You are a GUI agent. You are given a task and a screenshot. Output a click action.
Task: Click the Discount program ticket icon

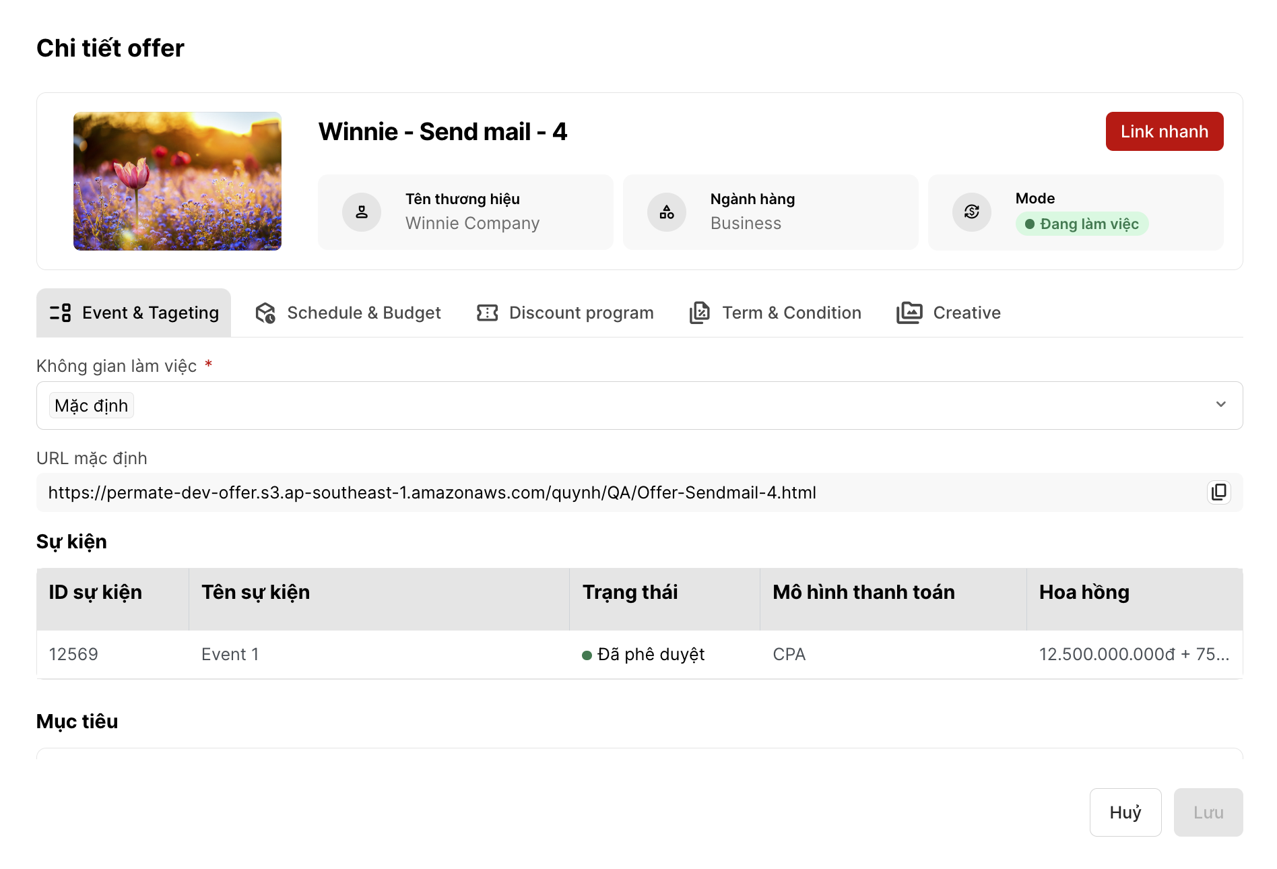tap(487, 313)
